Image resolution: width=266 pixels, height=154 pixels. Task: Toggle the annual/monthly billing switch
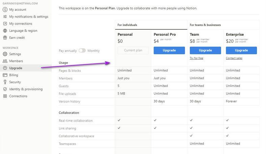click(x=82, y=51)
